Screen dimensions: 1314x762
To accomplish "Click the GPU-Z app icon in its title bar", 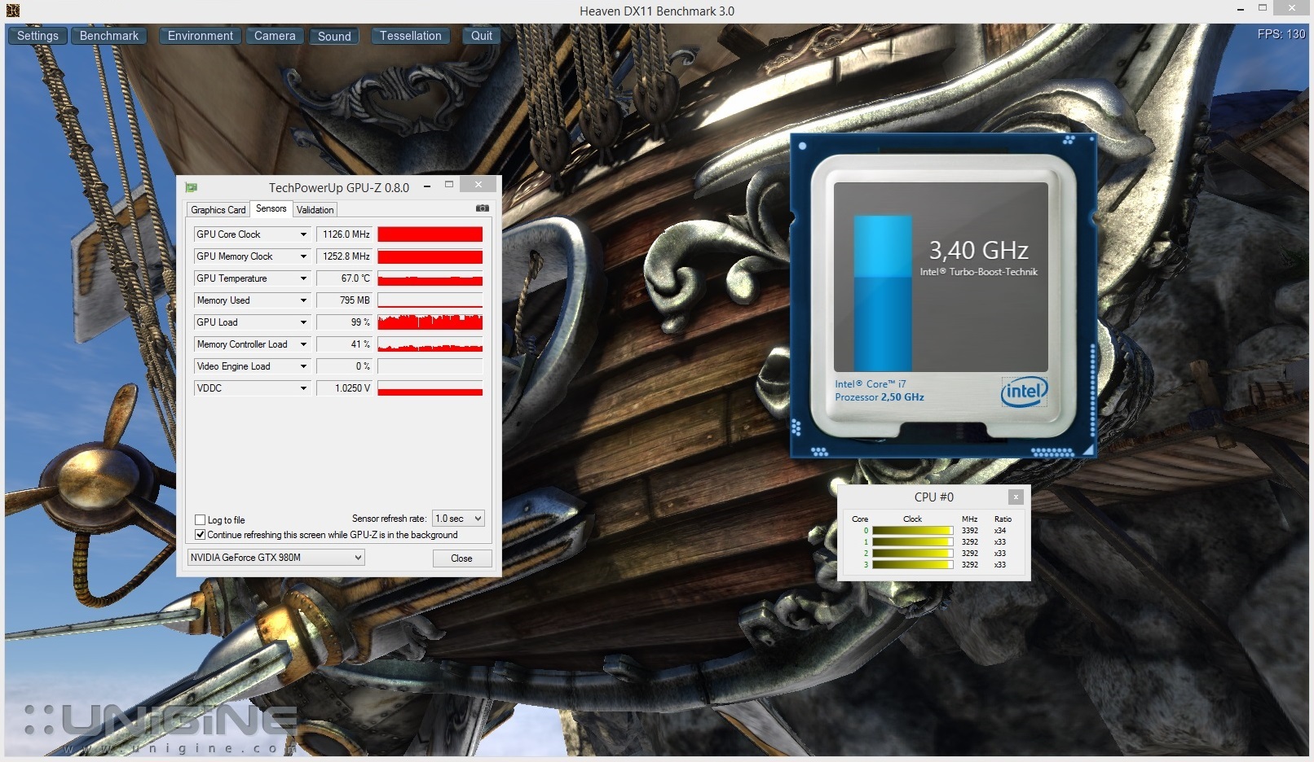I will pyautogui.click(x=192, y=187).
